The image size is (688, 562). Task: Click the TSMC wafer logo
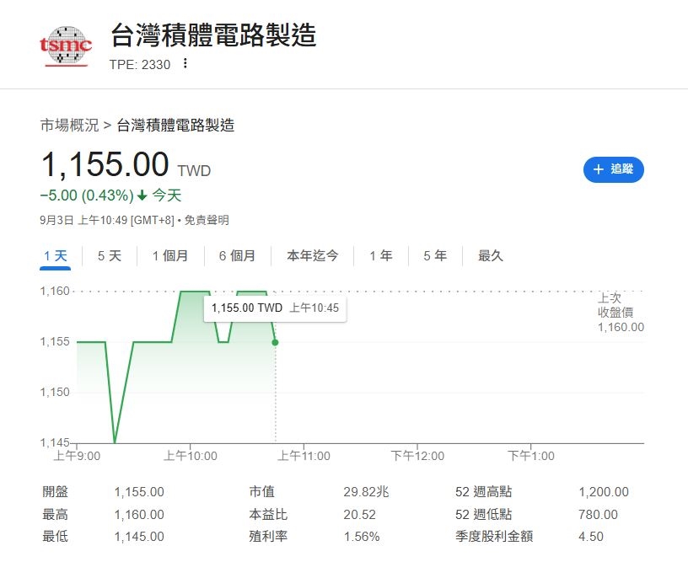click(65, 48)
